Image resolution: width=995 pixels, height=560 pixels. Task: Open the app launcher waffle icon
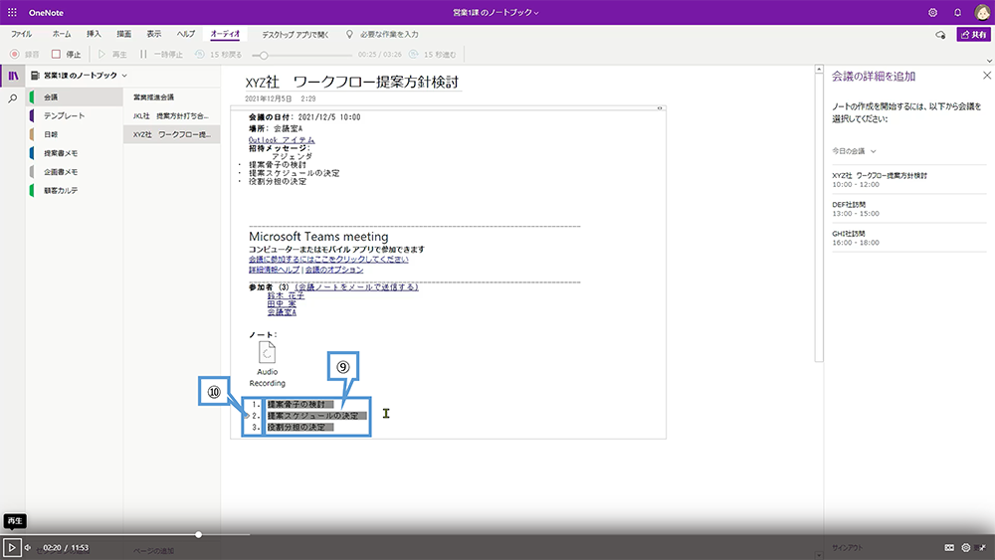[12, 12]
